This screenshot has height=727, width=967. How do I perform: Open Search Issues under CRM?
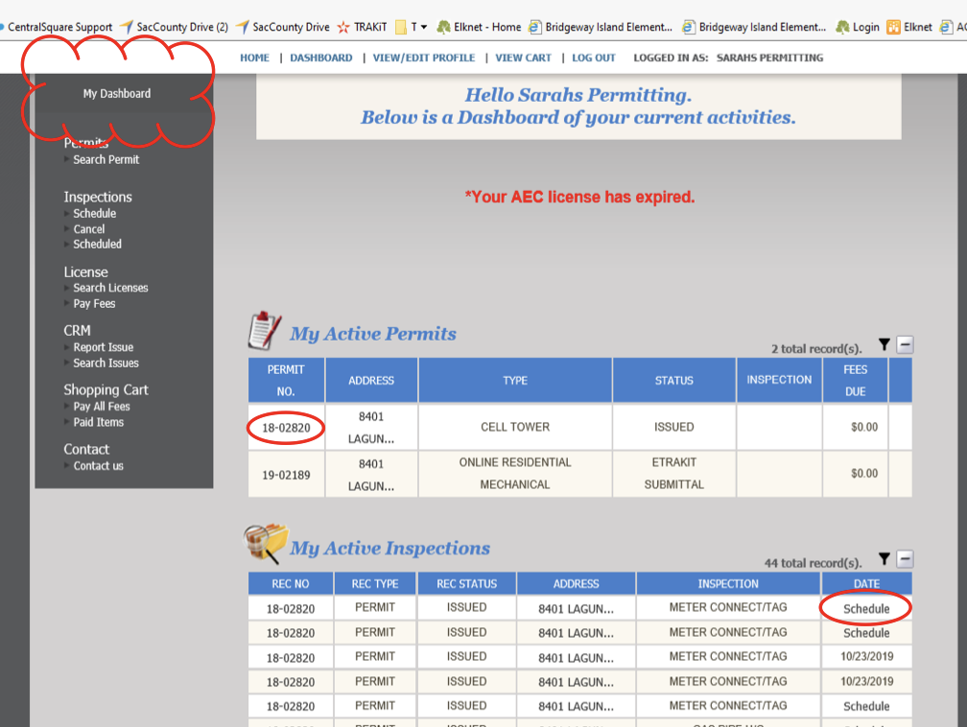point(106,363)
